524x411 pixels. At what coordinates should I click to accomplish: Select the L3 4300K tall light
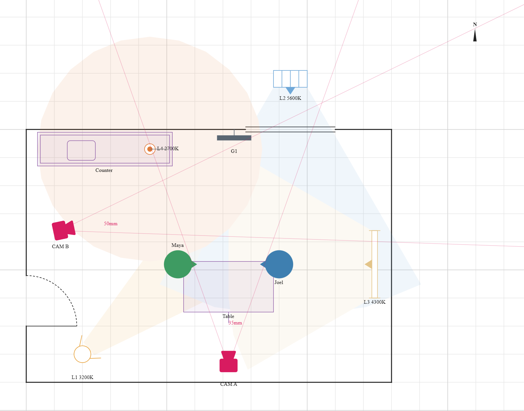[x=374, y=264]
